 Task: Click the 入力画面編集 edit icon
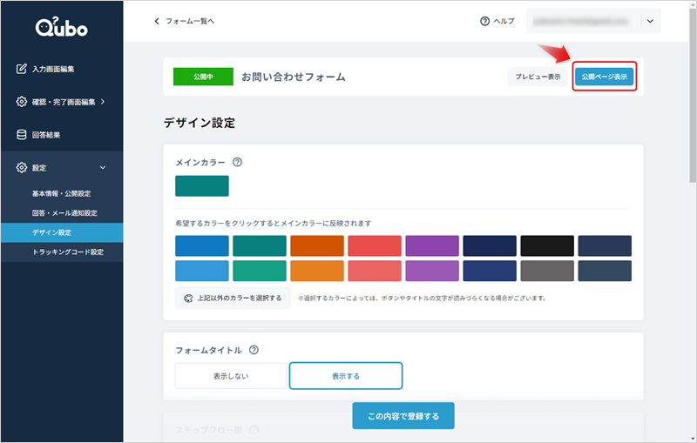[22, 69]
